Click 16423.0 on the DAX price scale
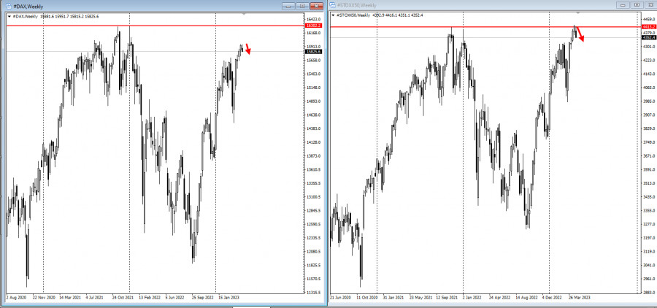The width and height of the screenshot is (657, 308). [x=313, y=19]
